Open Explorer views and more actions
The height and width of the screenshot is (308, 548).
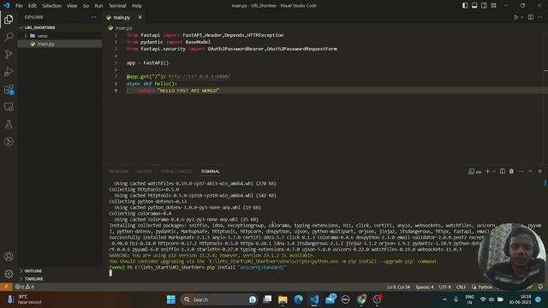click(x=93, y=17)
